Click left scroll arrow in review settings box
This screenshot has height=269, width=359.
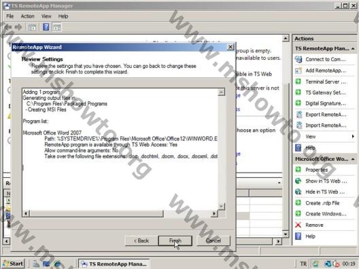26,214
